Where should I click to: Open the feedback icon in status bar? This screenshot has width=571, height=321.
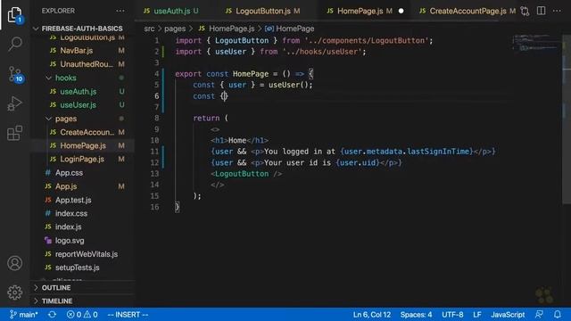click(539, 315)
